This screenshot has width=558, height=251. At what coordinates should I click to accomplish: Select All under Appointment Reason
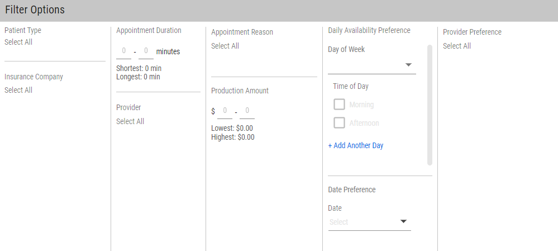225,46
